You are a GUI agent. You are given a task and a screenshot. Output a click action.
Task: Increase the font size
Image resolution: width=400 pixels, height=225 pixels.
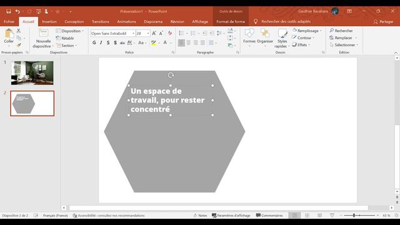coord(154,33)
